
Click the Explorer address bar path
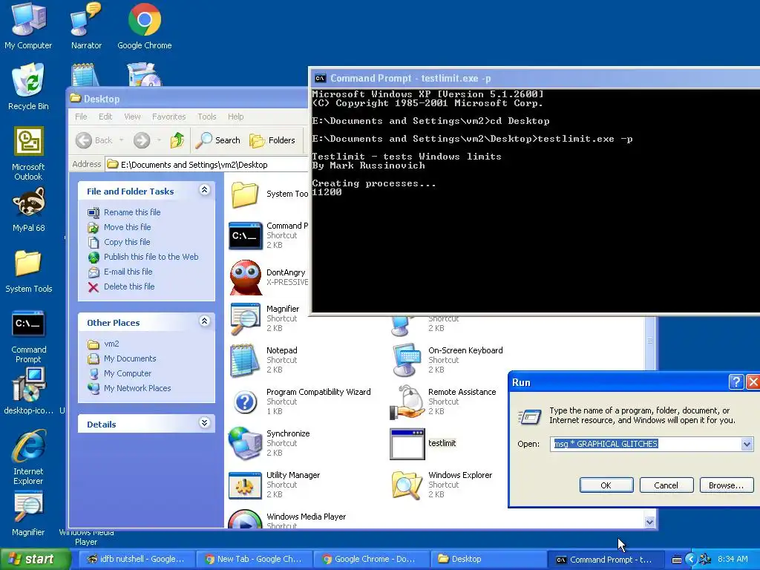(194, 164)
